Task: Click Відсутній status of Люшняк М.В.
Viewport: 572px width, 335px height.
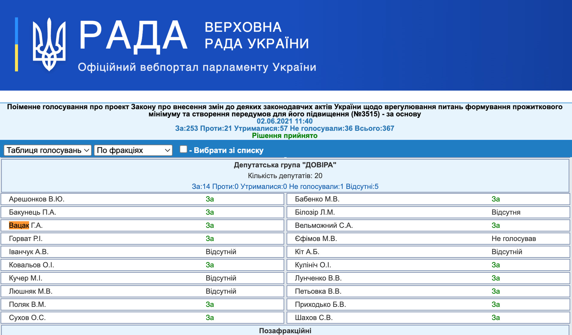Action: [221, 291]
